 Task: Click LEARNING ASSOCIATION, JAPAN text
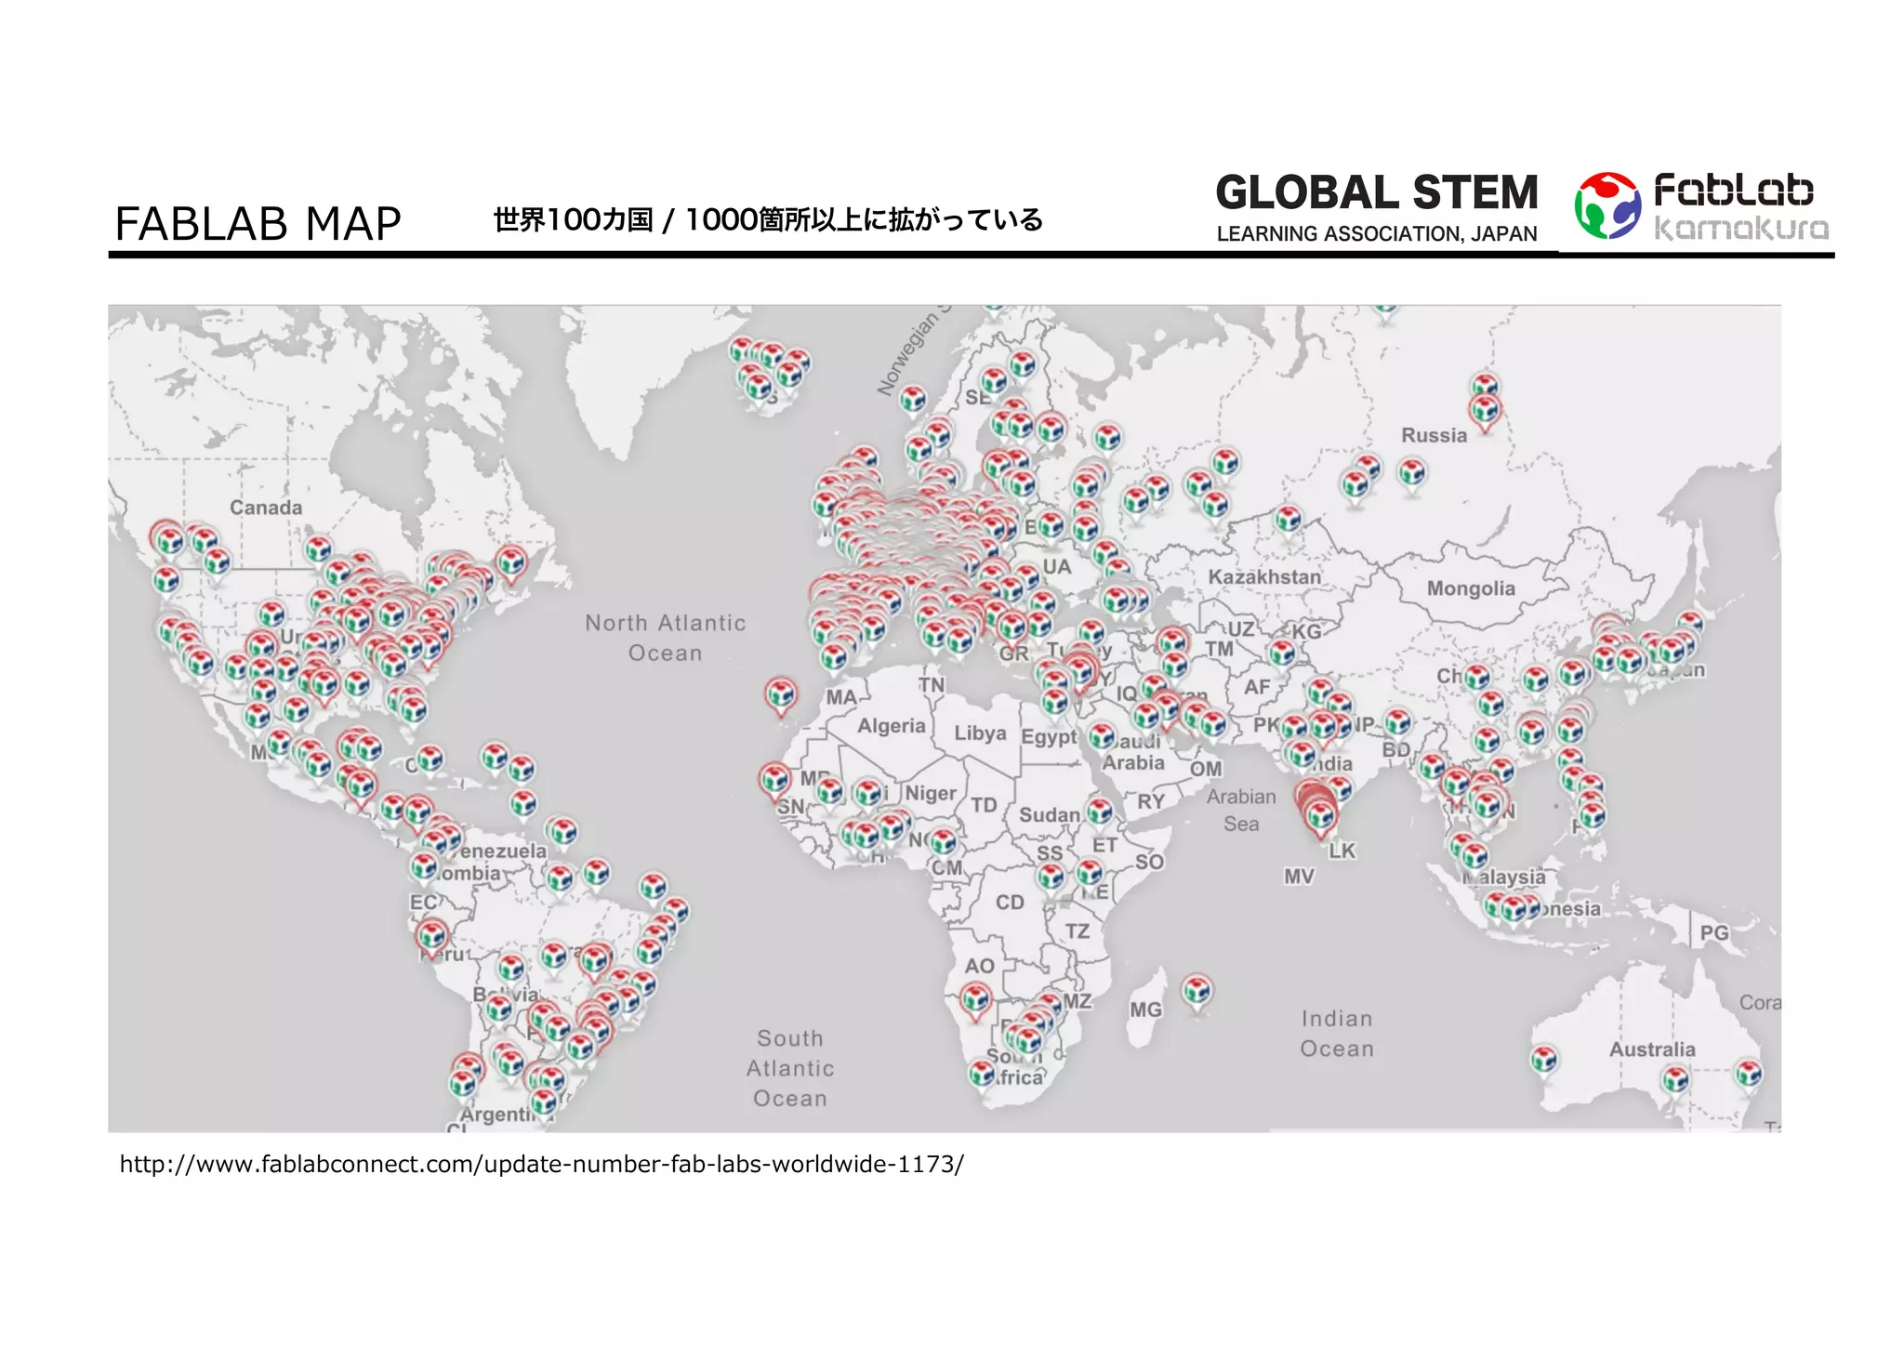coord(1377,234)
